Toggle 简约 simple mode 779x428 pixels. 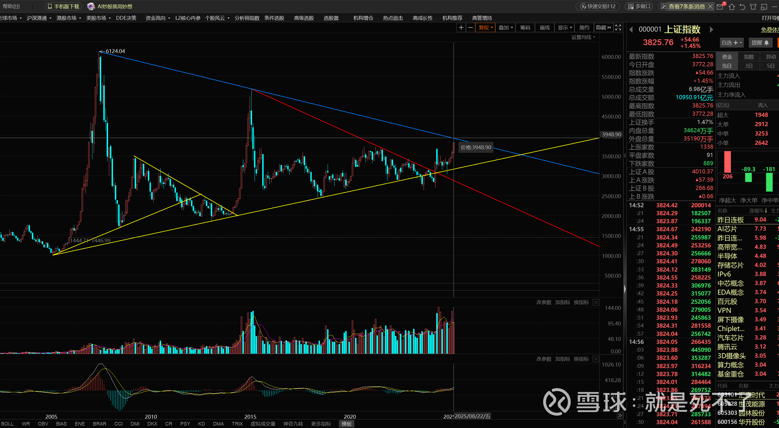click(584, 27)
